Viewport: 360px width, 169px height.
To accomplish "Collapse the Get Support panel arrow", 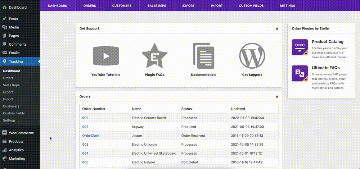I will pos(277,29).
